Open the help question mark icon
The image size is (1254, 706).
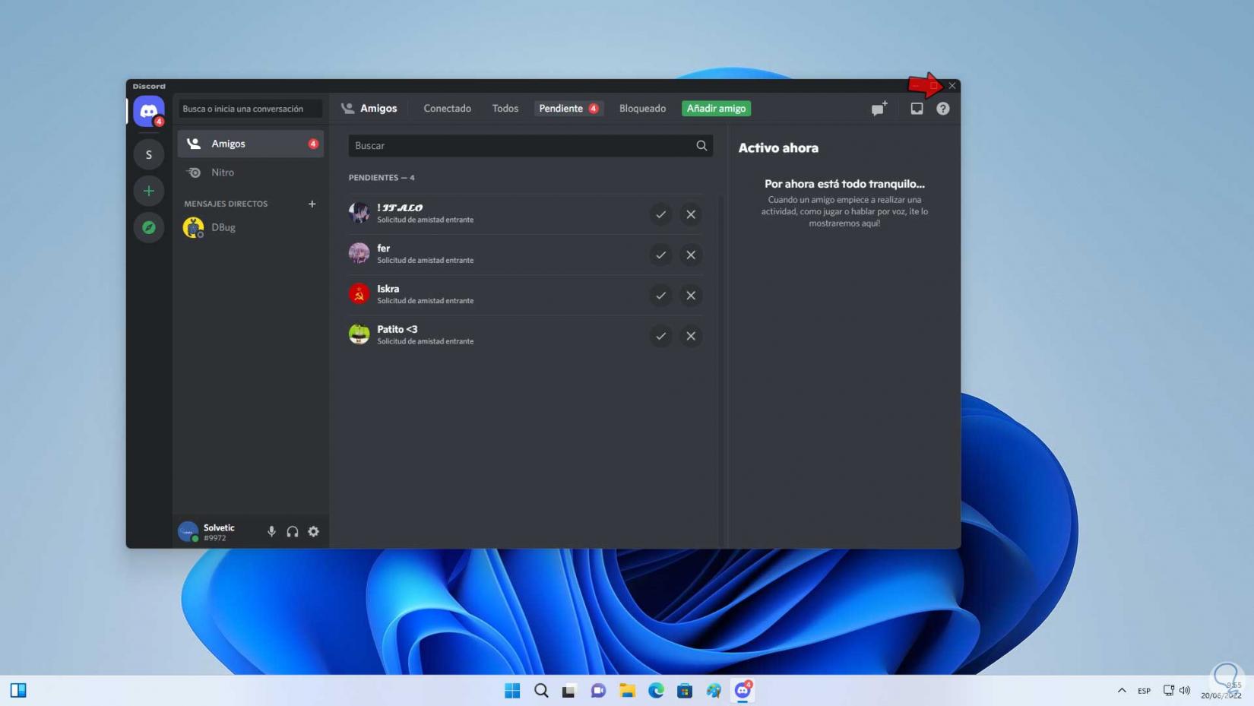[943, 109]
